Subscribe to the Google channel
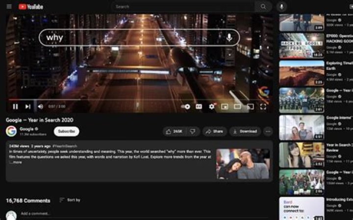The height and width of the screenshot is (220, 353). (66, 132)
